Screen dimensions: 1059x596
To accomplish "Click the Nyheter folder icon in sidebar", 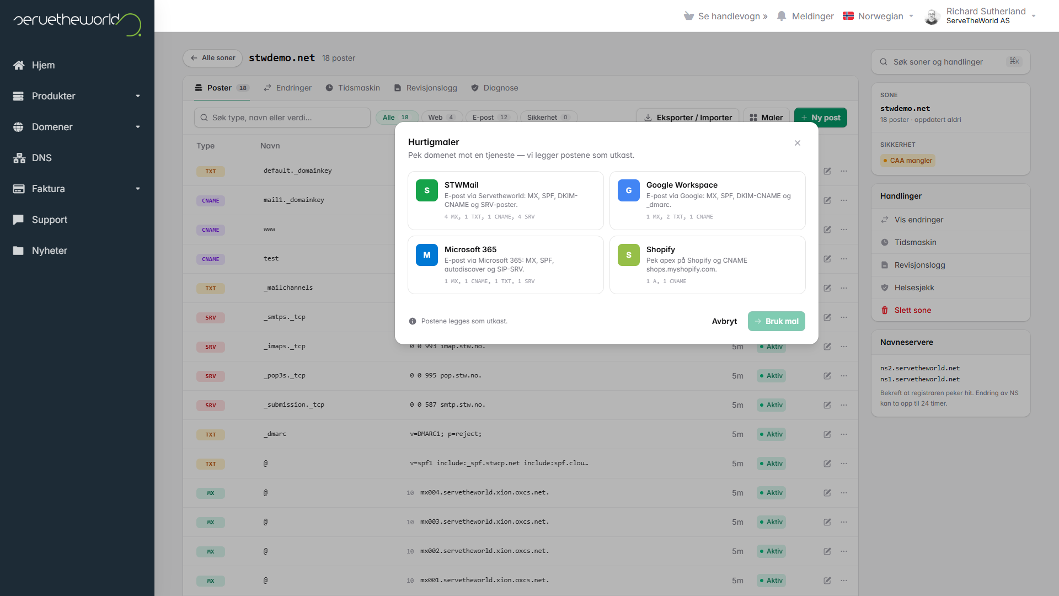I will (18, 251).
